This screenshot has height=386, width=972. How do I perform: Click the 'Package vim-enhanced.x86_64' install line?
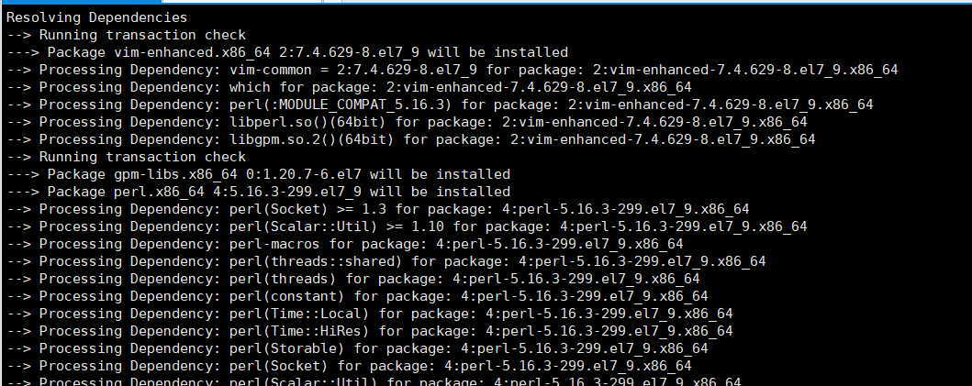pos(287,52)
